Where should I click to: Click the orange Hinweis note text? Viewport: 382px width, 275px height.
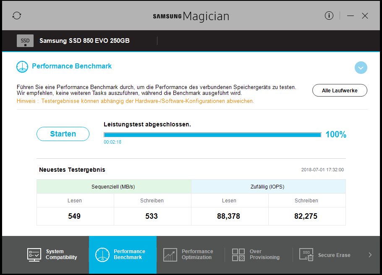[x=135, y=101]
